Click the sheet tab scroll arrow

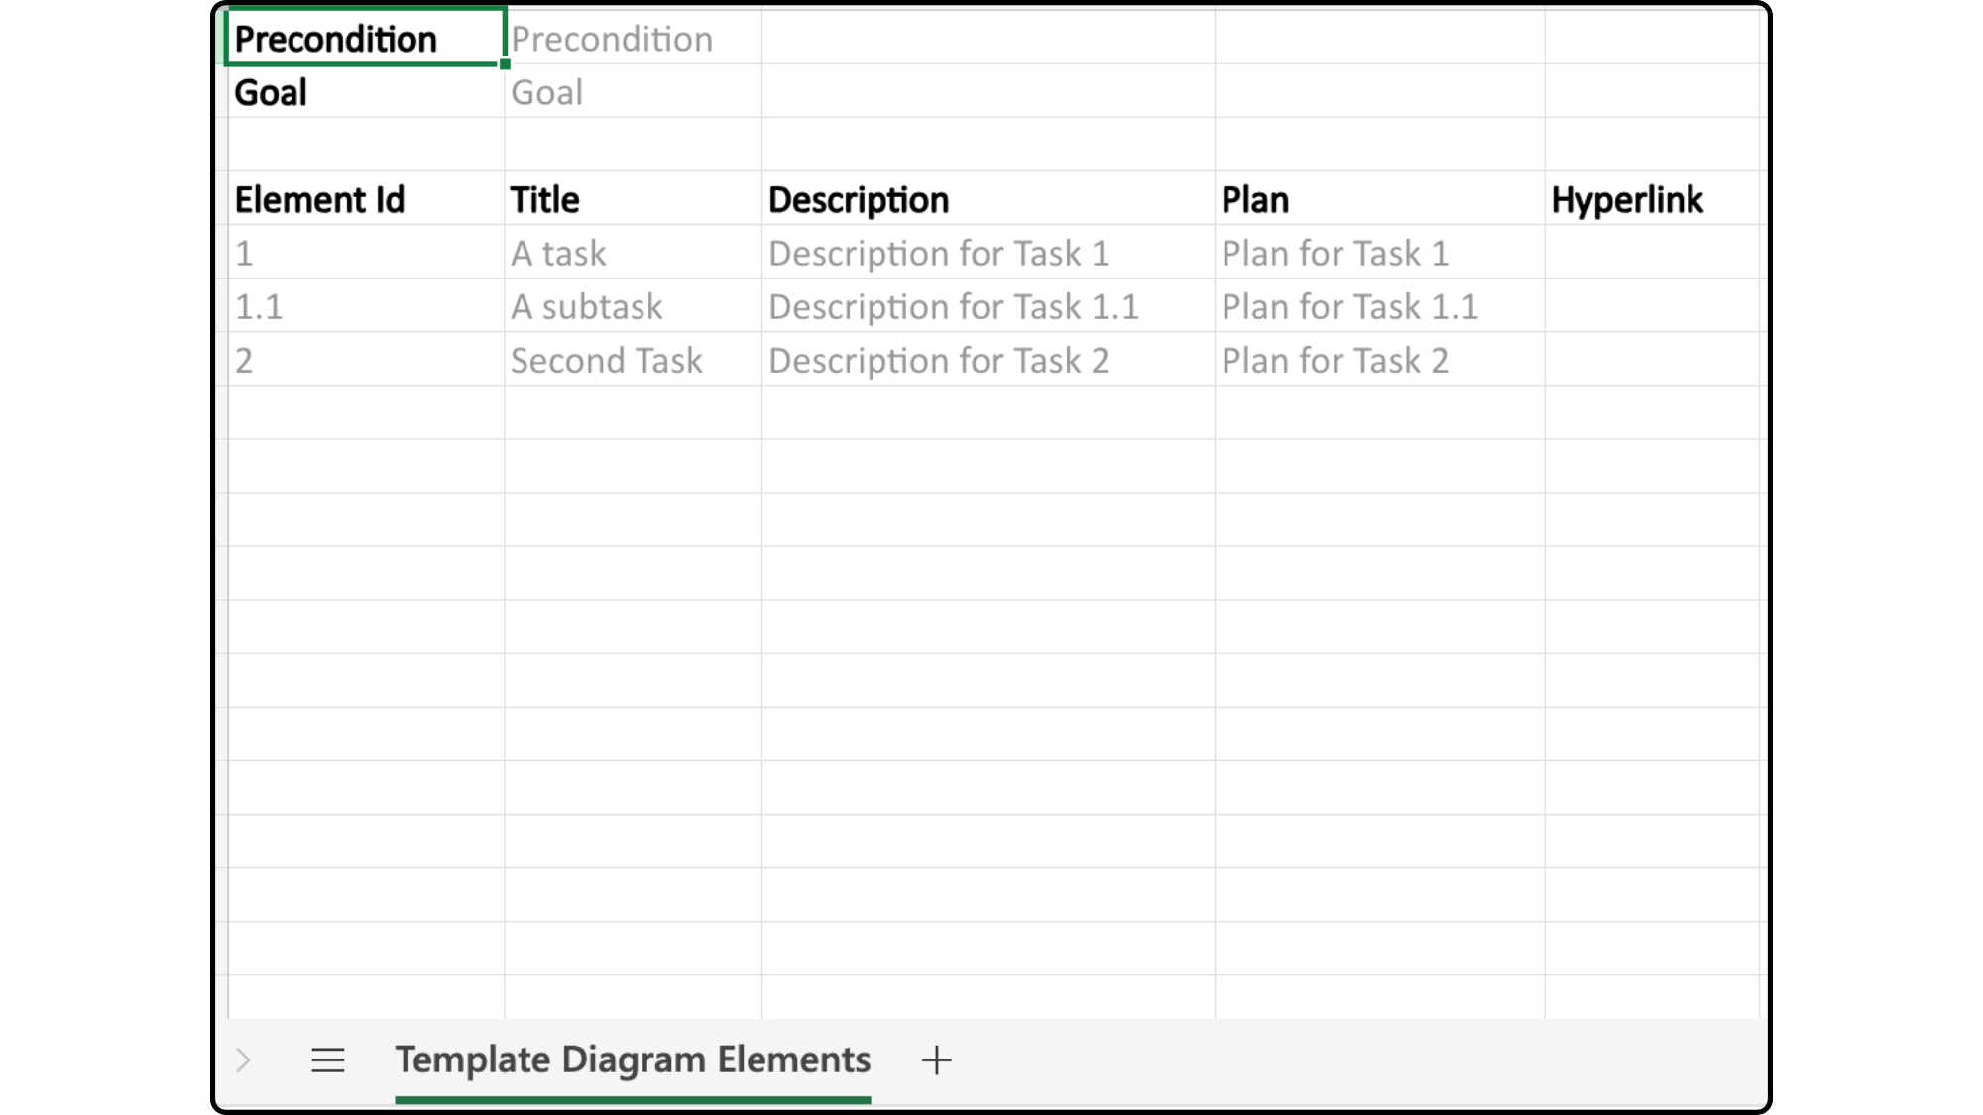(x=244, y=1060)
